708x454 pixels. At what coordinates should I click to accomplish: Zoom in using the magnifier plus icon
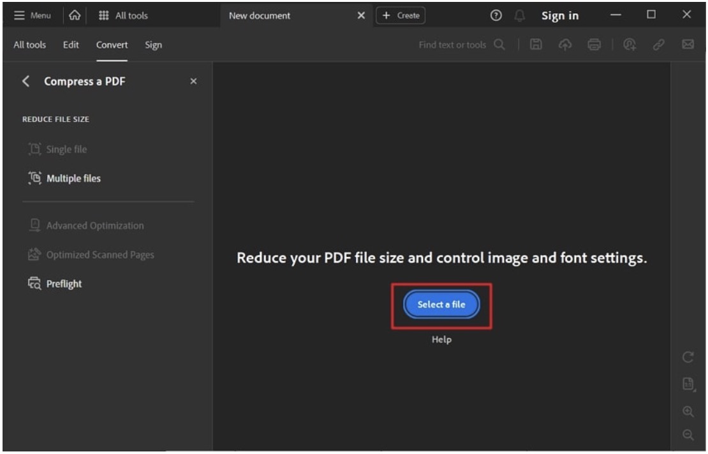[x=688, y=411]
